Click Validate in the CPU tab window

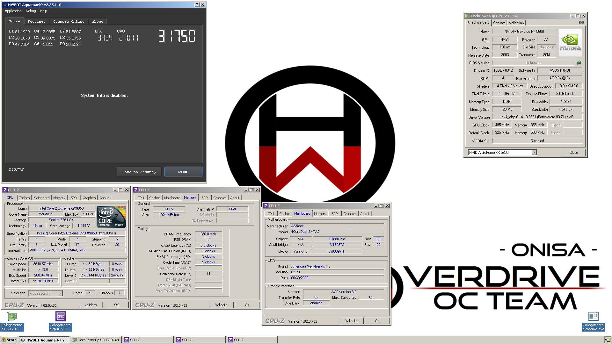(91, 305)
